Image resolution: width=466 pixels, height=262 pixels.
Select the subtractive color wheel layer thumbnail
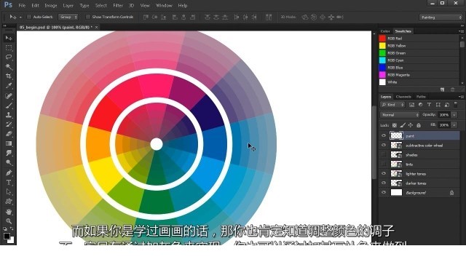tap(396, 146)
